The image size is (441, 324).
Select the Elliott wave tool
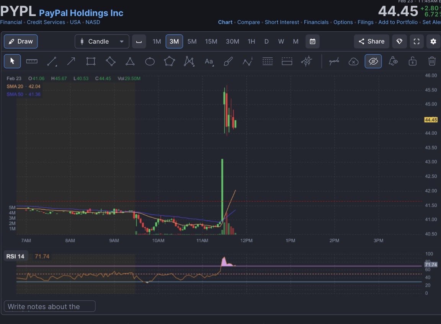[248, 61]
